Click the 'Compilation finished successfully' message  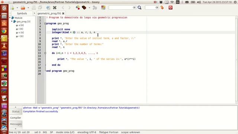[41, 111]
